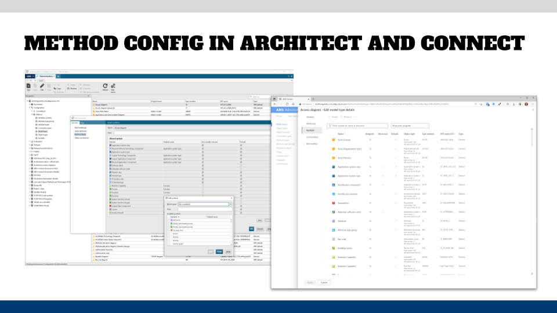Viewport: 557px width, 313px height.
Task: Toggle Default checkbox for Solution Benefit row
Action: (x=241, y=213)
